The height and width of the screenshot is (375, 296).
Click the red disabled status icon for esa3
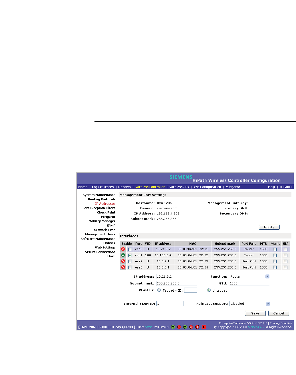point(123,267)
